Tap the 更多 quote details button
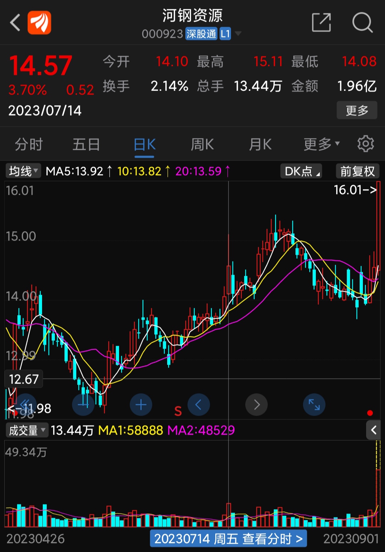This screenshot has height=552, width=385. coord(357,110)
